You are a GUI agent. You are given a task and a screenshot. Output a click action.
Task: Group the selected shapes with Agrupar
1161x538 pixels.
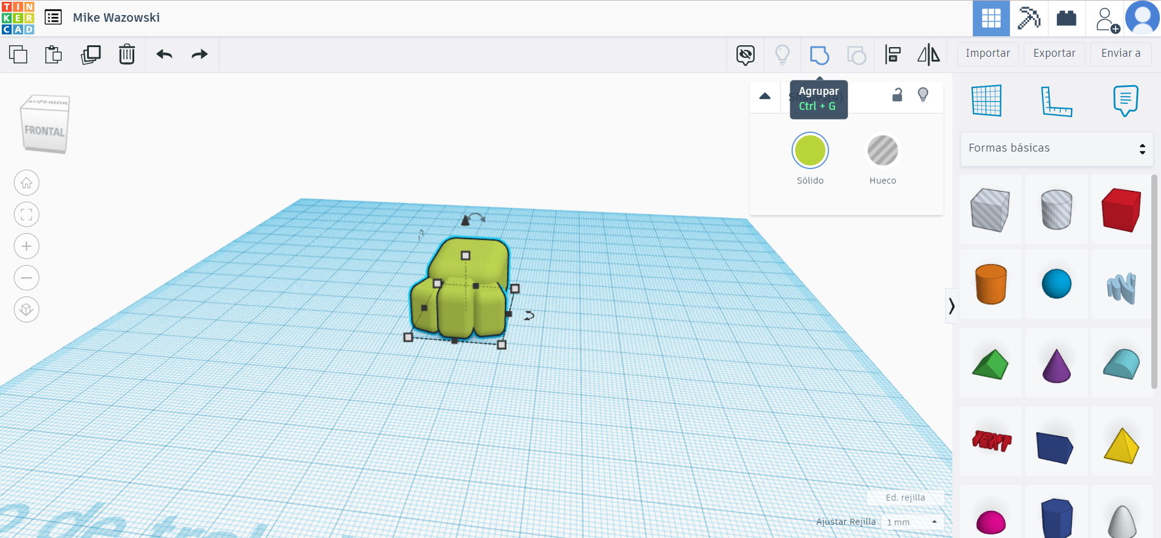[819, 55]
